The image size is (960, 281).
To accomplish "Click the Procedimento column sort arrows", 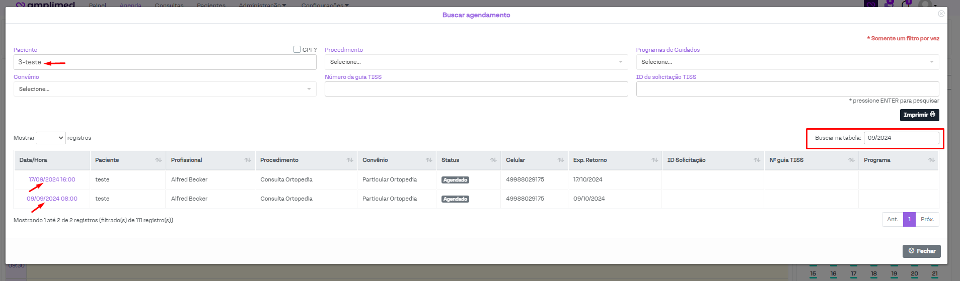I will pyautogui.click(x=349, y=160).
